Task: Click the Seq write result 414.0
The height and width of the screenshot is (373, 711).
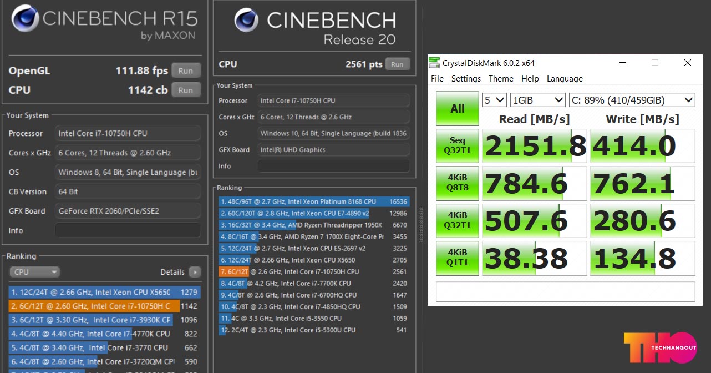Action: (642, 146)
